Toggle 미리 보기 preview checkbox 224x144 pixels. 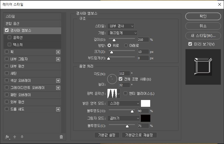click(190, 44)
